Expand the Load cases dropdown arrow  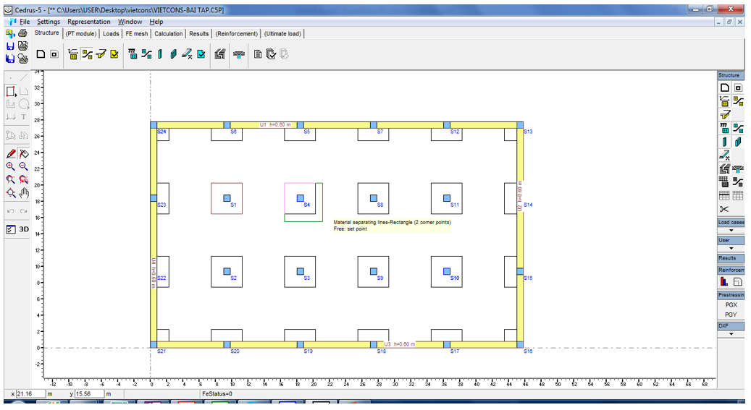tap(731, 231)
